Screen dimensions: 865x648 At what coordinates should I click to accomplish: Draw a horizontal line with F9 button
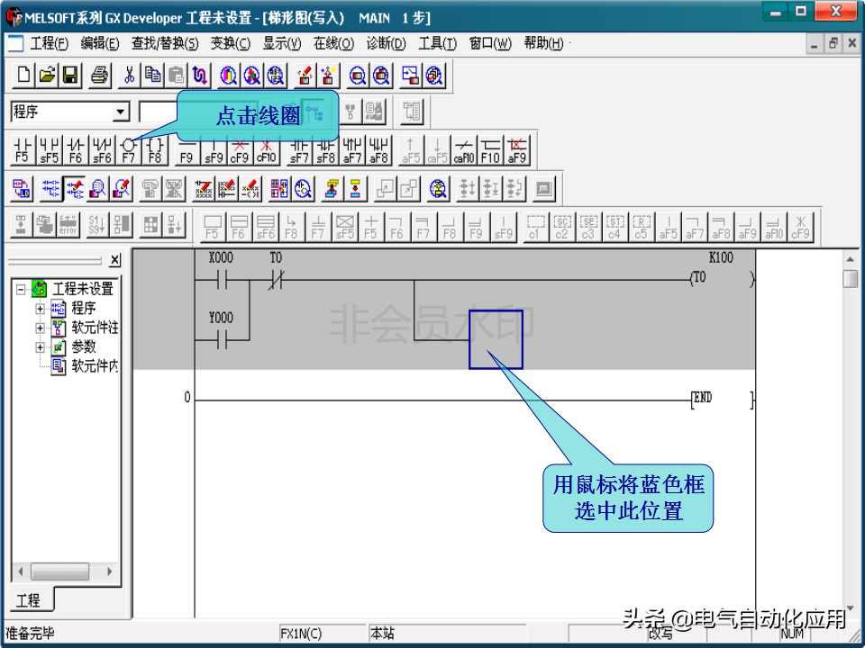click(187, 149)
